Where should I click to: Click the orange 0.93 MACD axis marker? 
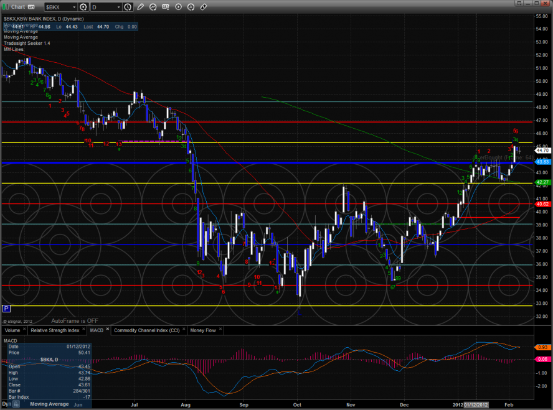click(x=542, y=347)
